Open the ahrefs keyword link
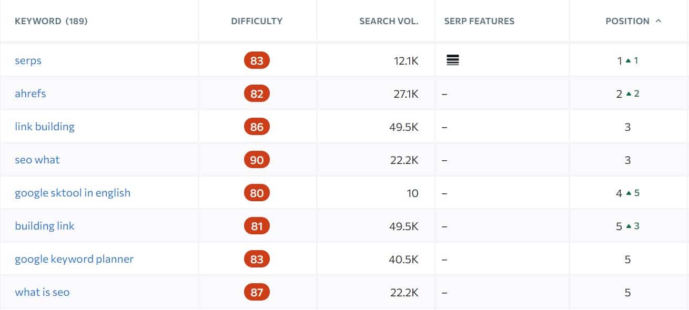The width and height of the screenshot is (689, 310). click(31, 94)
